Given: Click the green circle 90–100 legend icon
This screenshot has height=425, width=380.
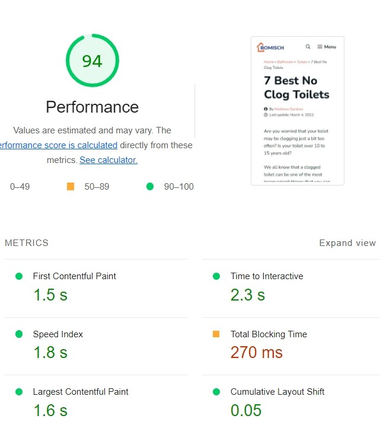Looking at the screenshot, I should coord(150,187).
